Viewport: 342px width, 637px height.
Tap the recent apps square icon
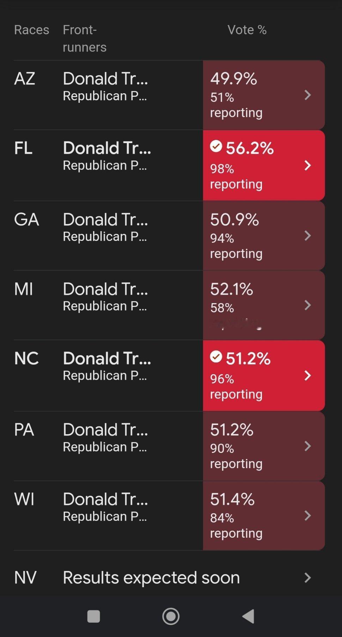point(93,617)
